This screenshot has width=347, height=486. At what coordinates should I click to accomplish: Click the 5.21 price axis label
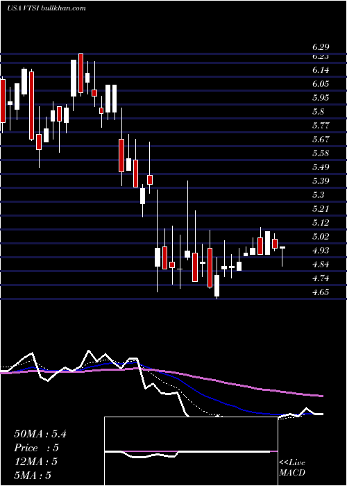coord(321,209)
